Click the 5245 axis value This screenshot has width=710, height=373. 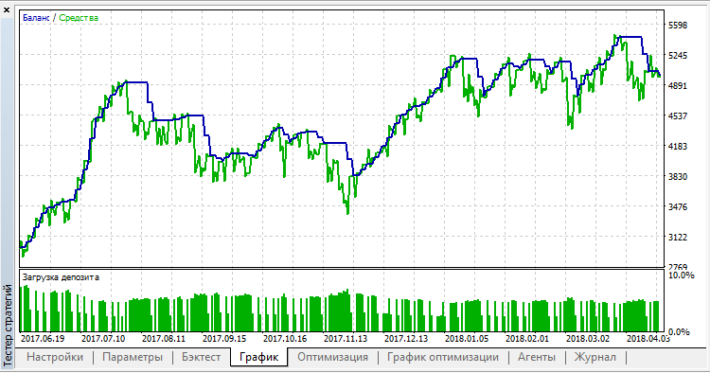pos(678,56)
